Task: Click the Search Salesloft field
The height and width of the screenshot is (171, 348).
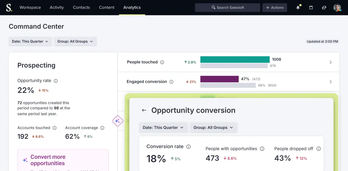Action: click(227, 8)
